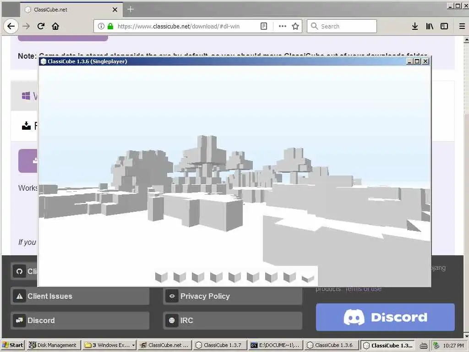
Task: Open the Firefox home page icon
Action: (x=55, y=26)
